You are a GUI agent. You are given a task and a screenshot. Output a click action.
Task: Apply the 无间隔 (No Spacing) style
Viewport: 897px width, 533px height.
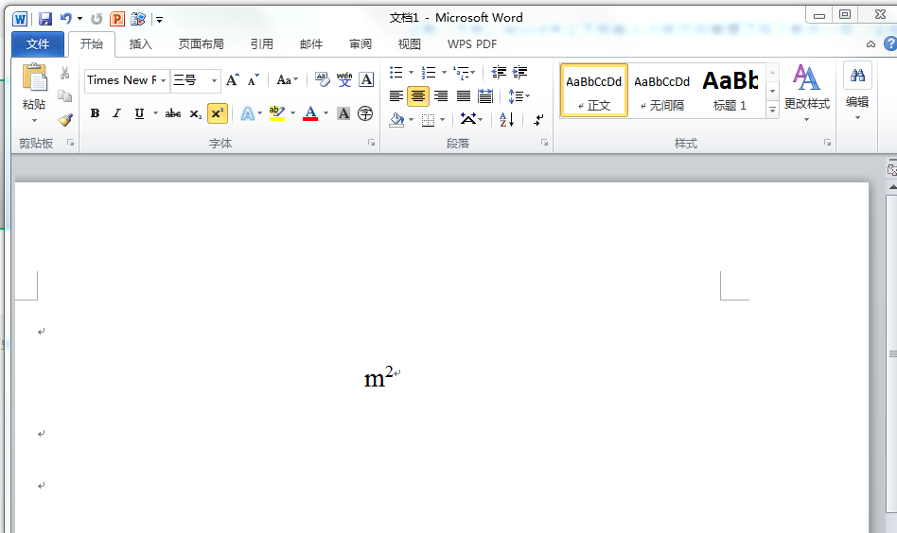pos(662,91)
